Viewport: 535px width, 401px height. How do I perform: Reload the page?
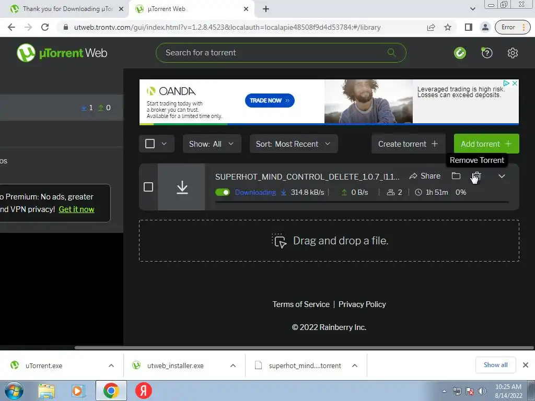(x=45, y=27)
